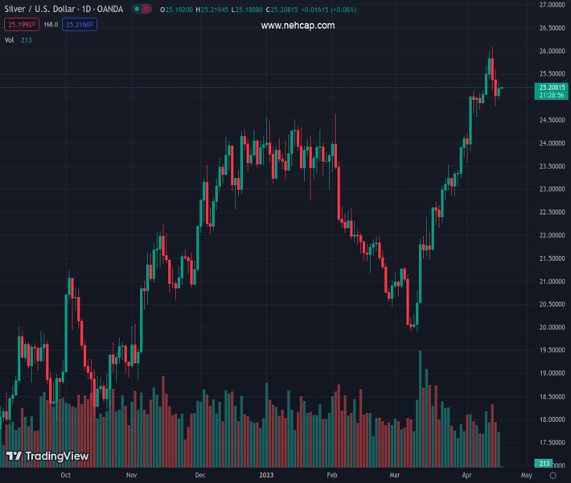Screen dimensions: 571x483
Task: Click the 26.00000 level on price scale
Action: pyautogui.click(x=553, y=52)
